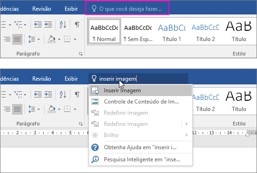The height and width of the screenshot is (173, 257).
Task: Click 'O que você deseja fazer' search box
Action: tap(127, 8)
